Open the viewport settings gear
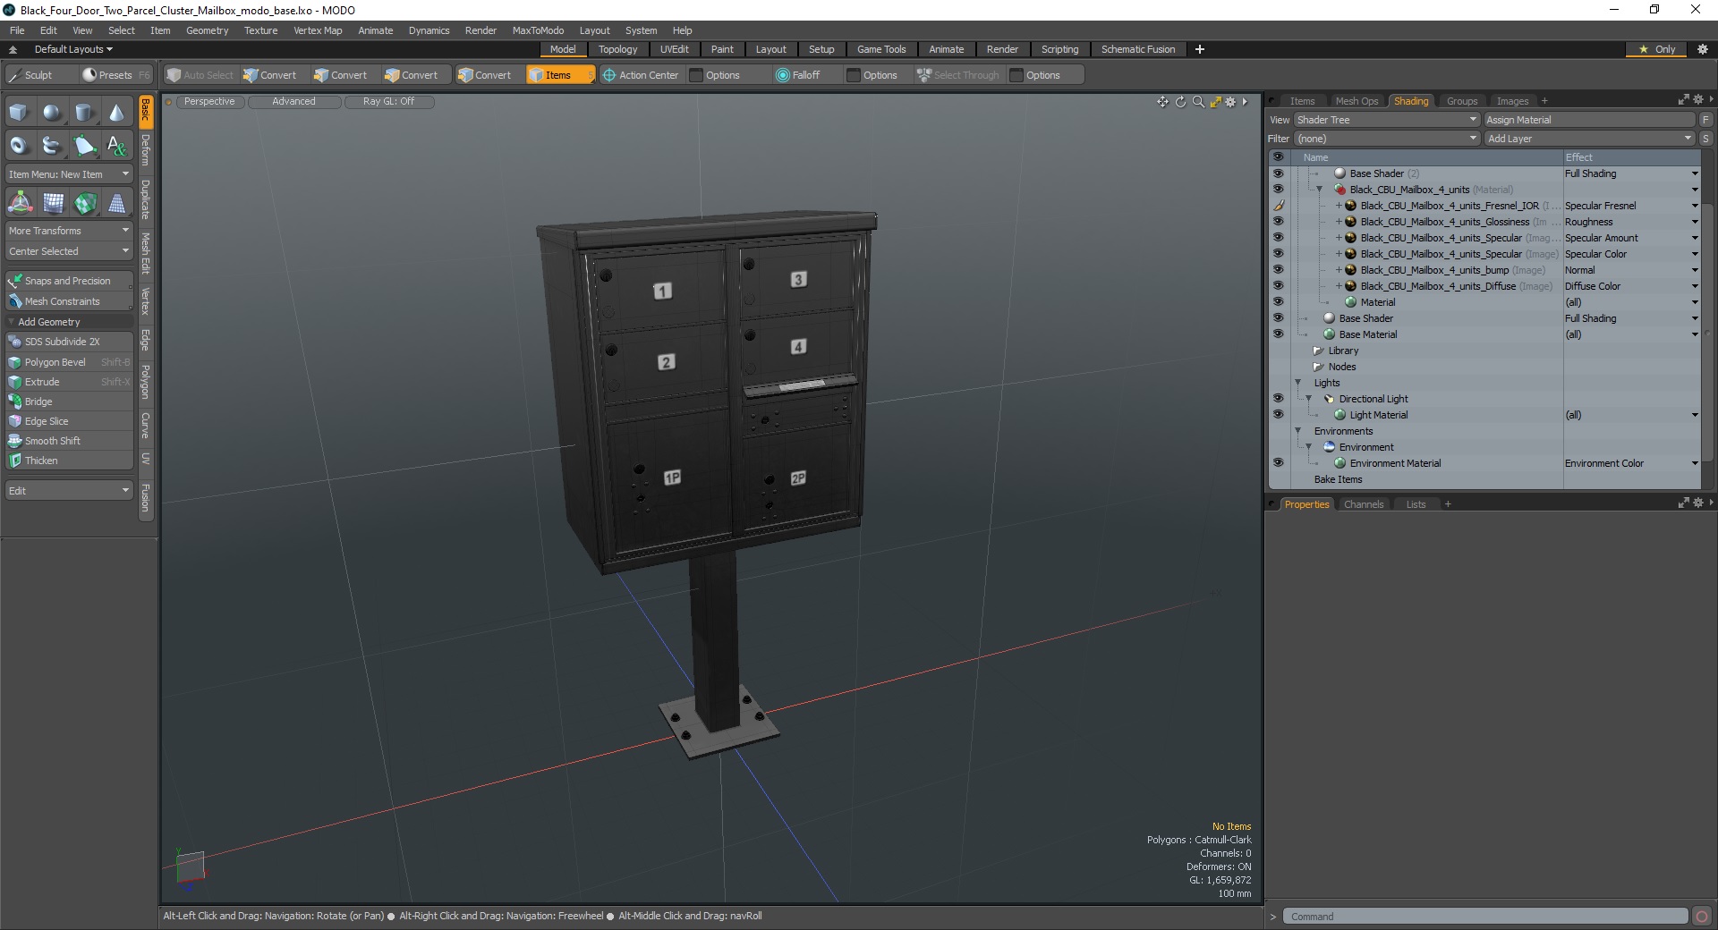This screenshot has width=1718, height=930. point(1230,102)
